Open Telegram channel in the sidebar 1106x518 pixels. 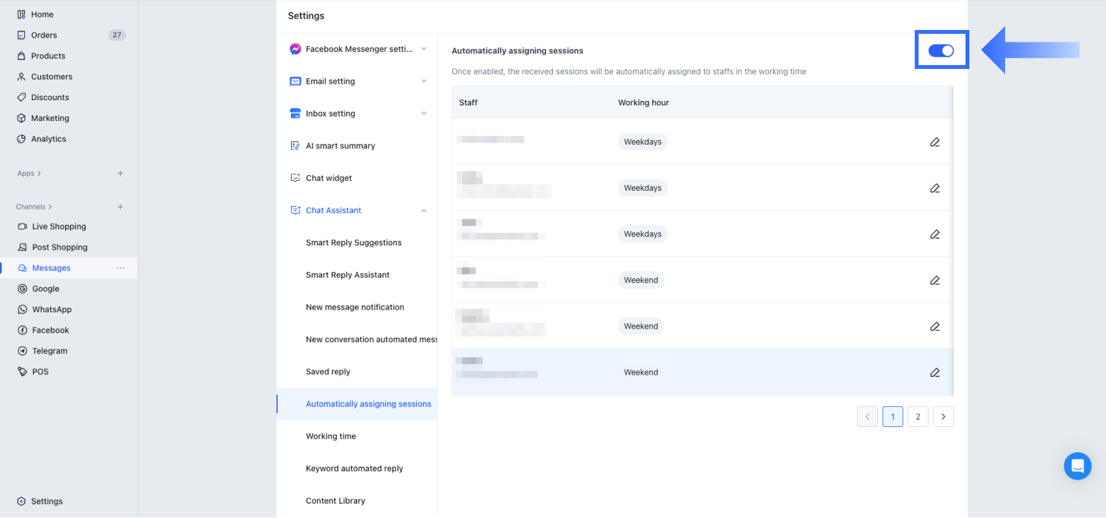click(x=49, y=351)
